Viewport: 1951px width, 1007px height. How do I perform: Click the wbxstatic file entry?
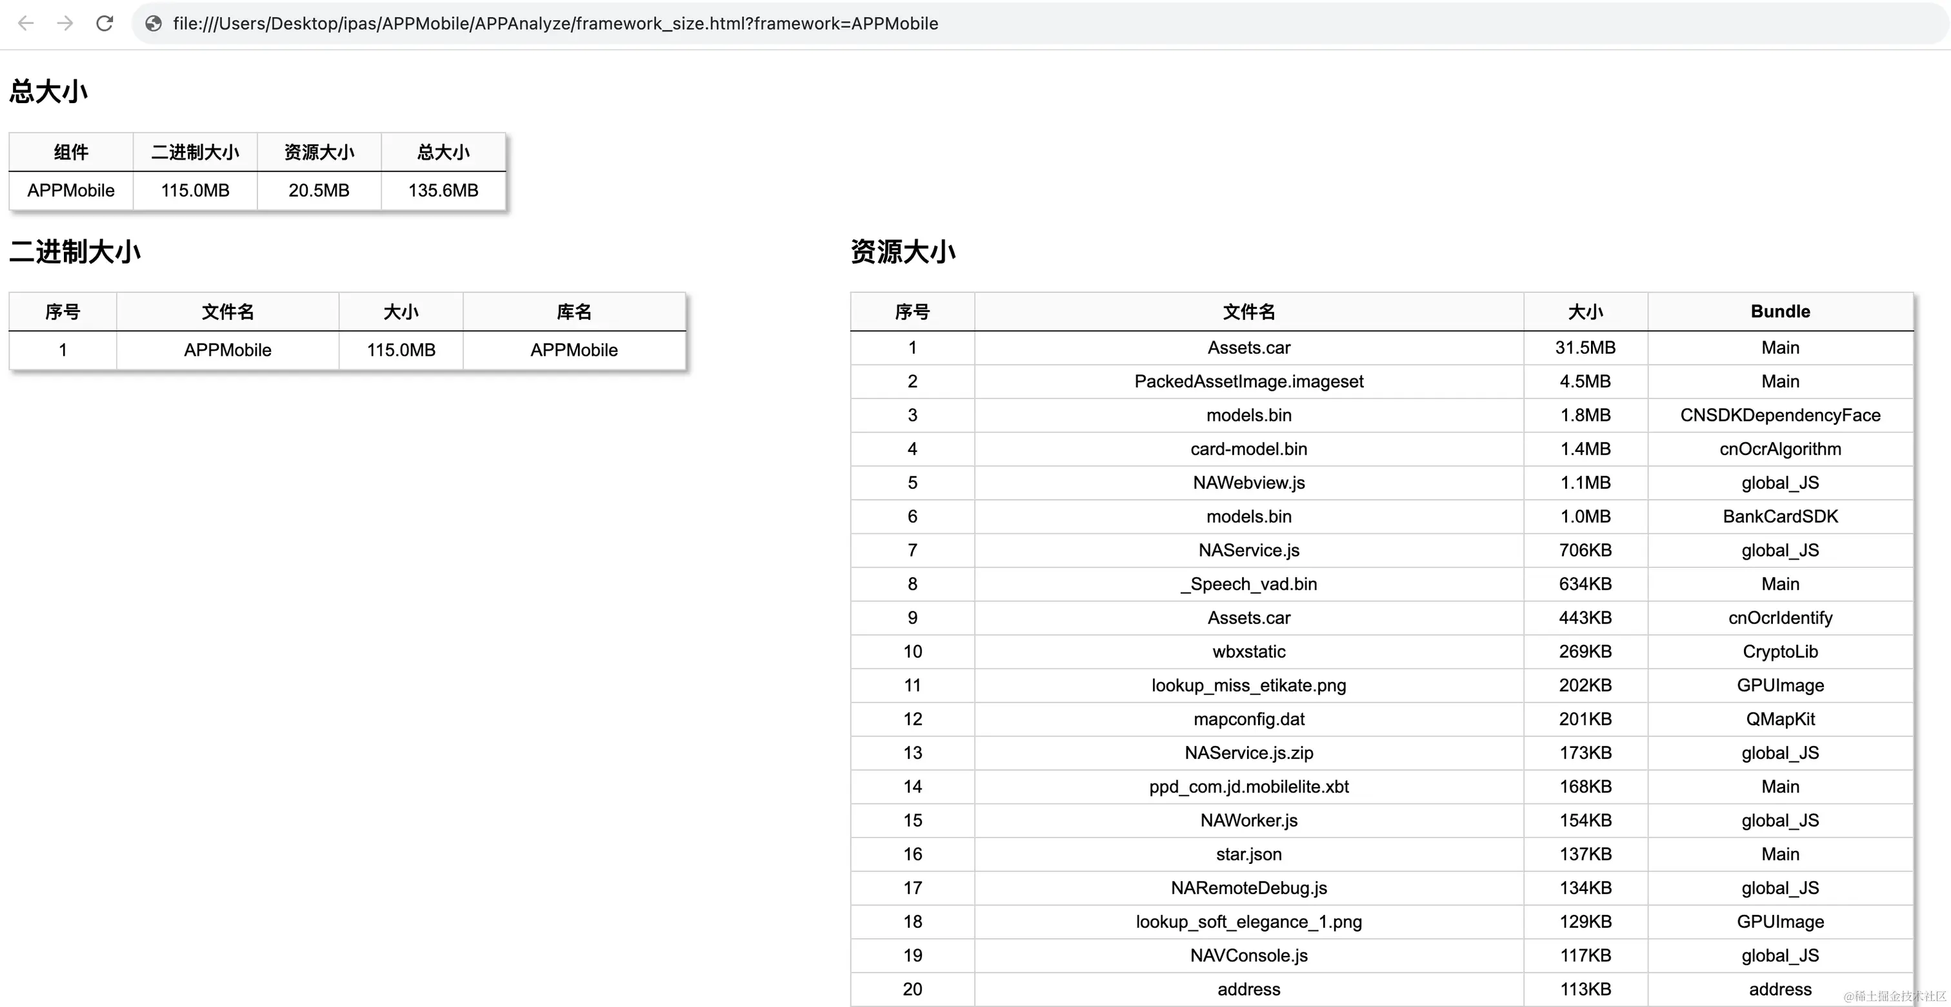[1248, 651]
